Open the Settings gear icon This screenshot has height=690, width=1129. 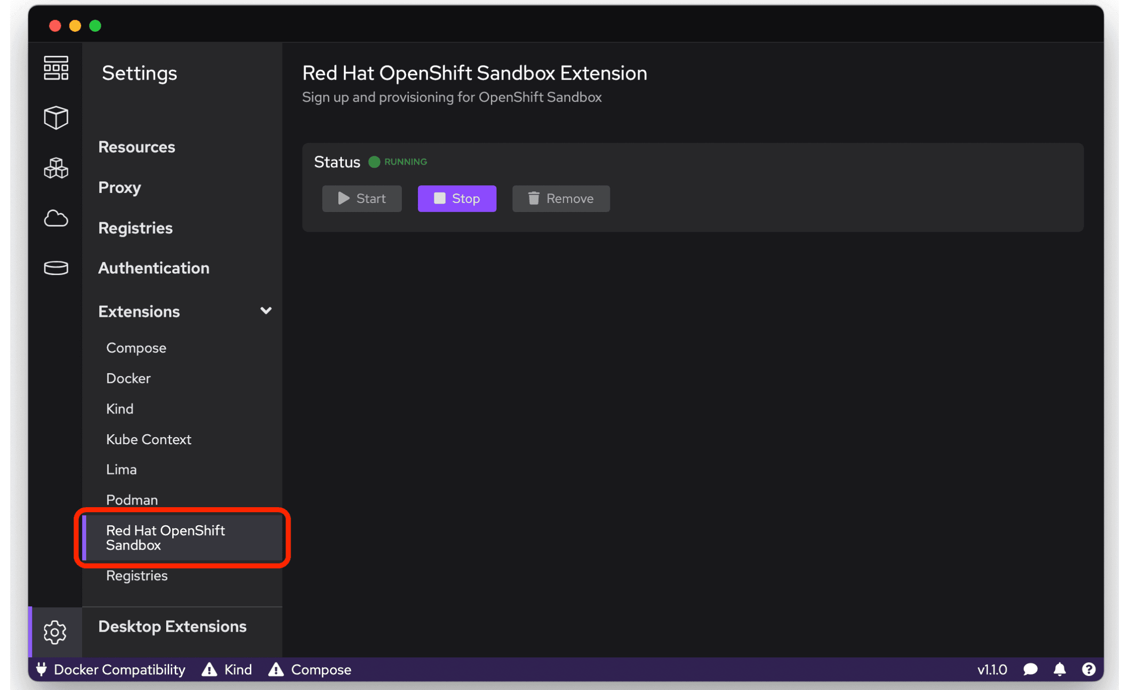(55, 632)
